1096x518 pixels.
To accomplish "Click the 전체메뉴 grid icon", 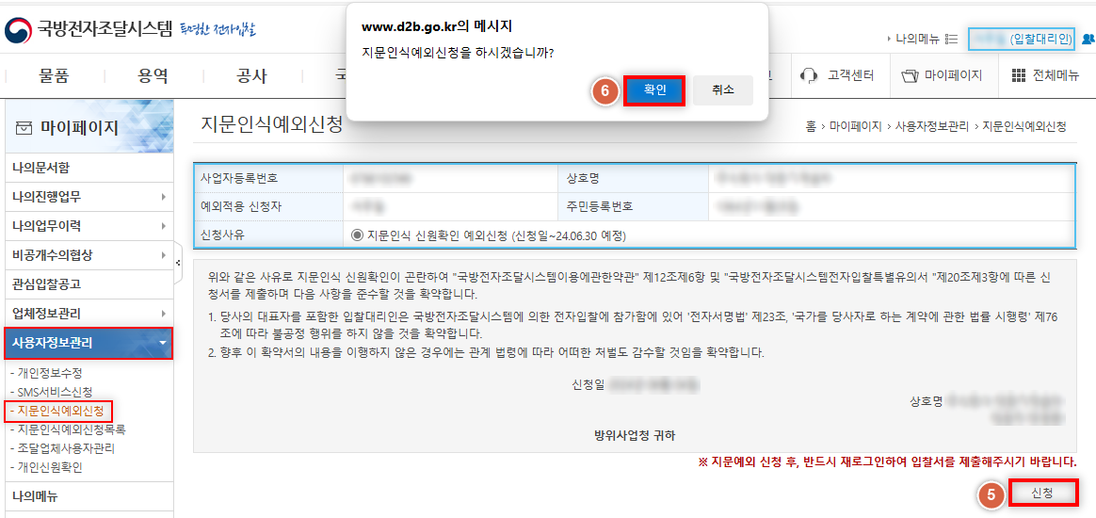I will pos(1019,75).
